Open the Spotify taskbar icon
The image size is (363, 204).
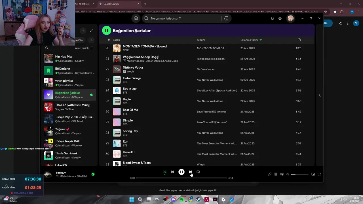pyautogui.click(x=181, y=199)
